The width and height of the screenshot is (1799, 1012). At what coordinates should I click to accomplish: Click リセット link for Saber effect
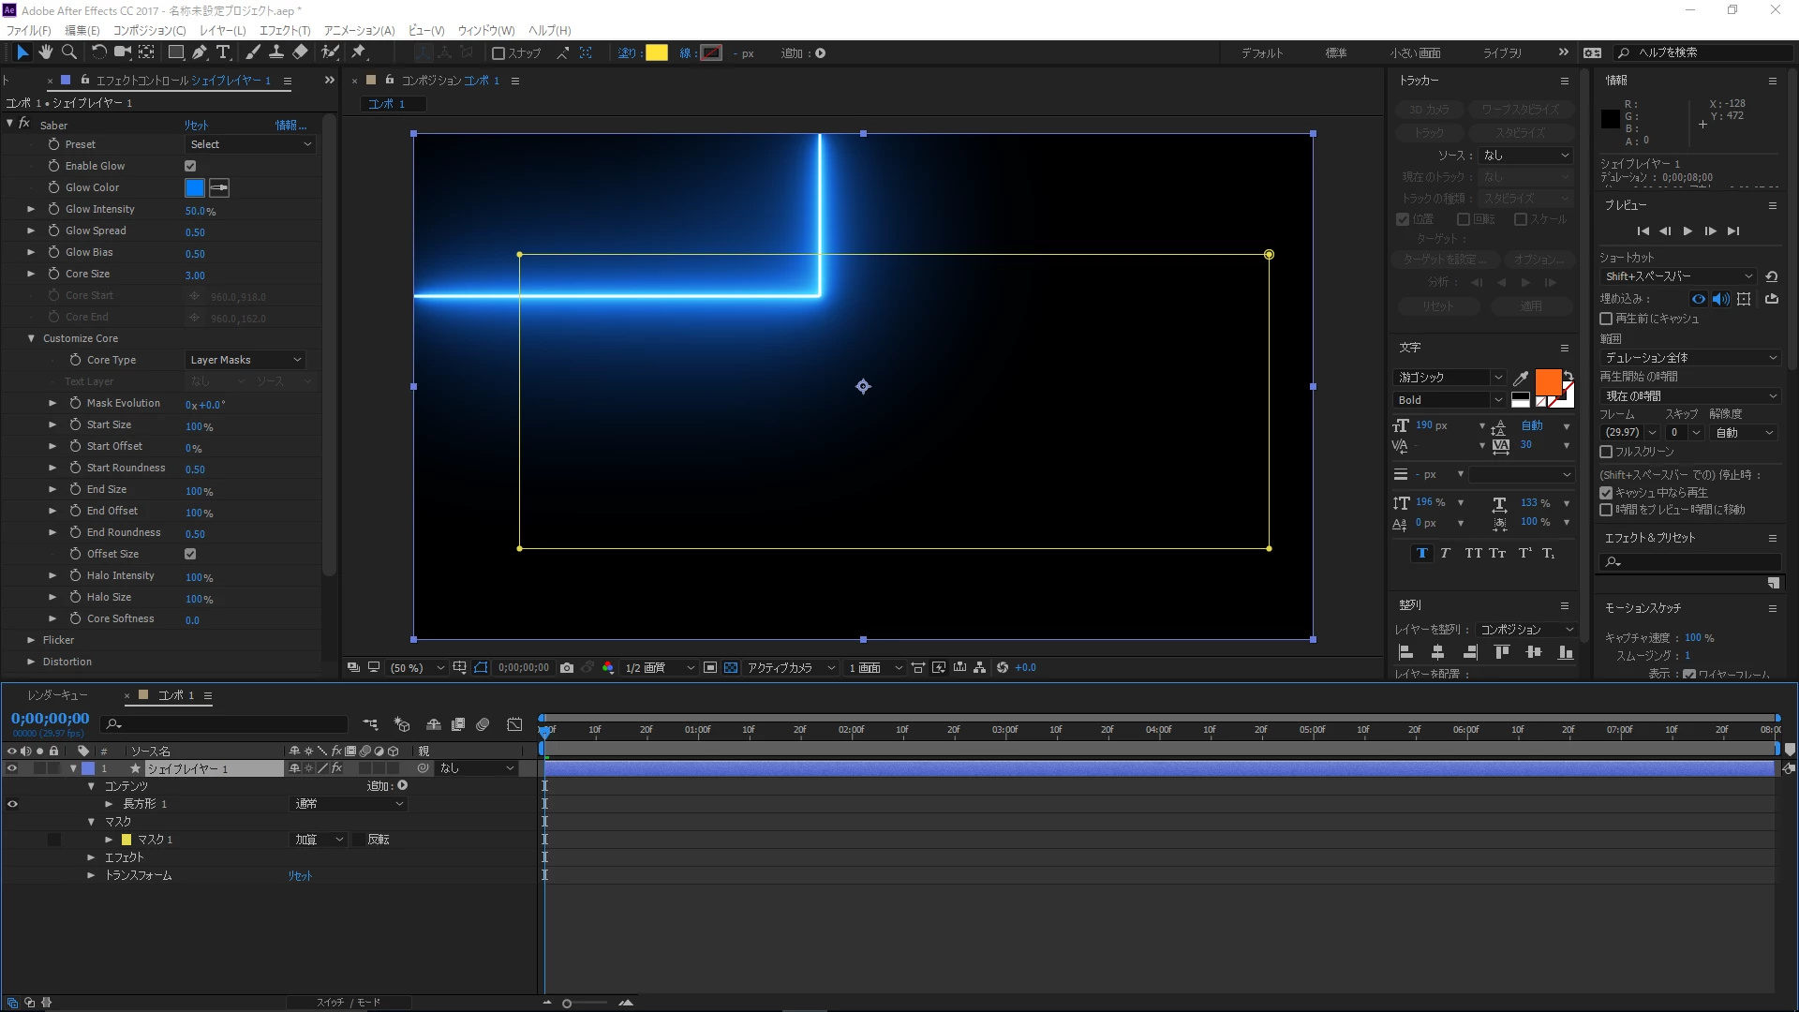tap(196, 125)
